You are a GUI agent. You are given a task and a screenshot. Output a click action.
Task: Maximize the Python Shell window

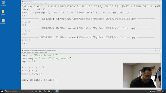point(156,2)
